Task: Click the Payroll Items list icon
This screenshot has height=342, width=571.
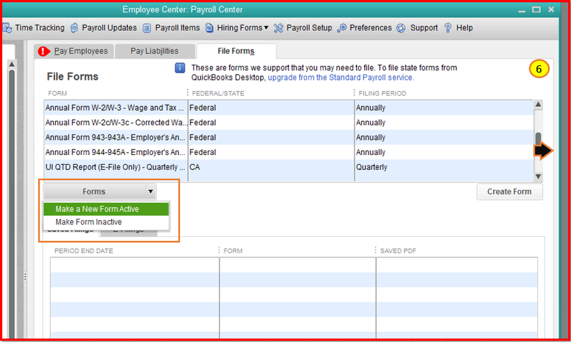Action: pyautogui.click(x=147, y=28)
